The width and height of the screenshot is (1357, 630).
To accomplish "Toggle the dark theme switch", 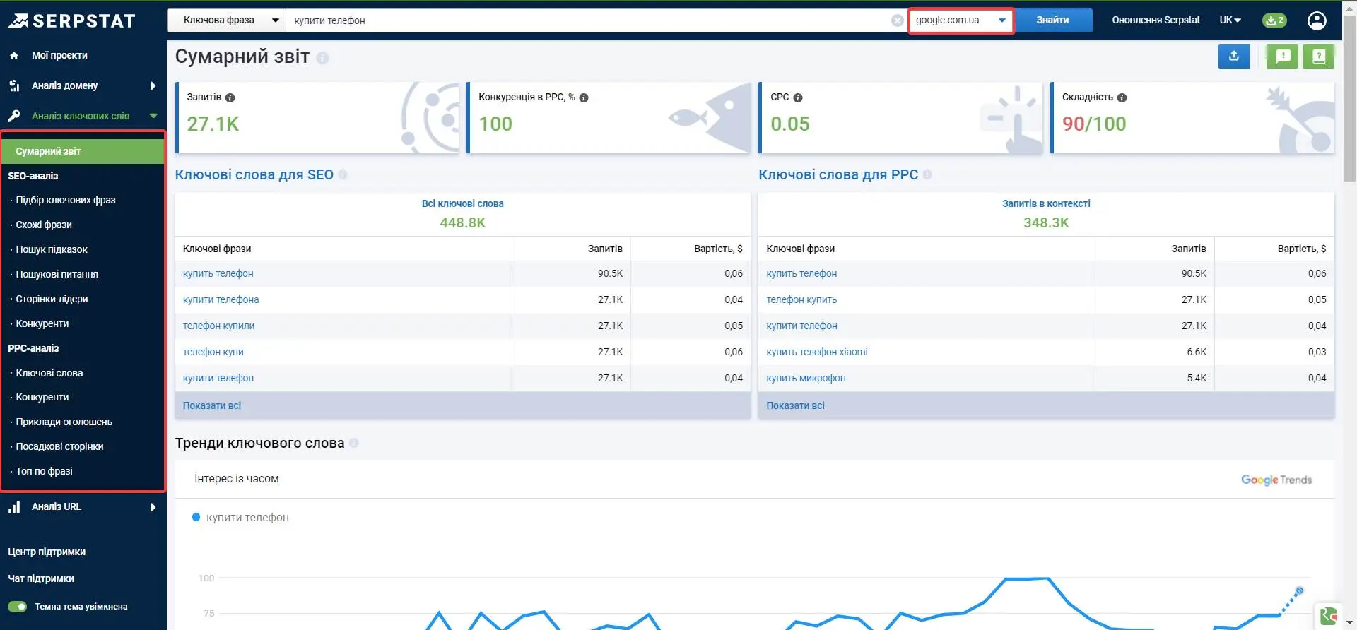I will (17, 607).
